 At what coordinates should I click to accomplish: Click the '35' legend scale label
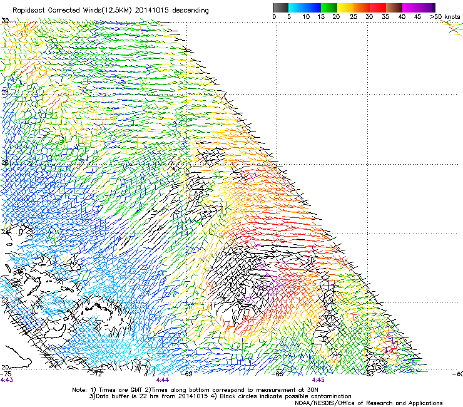click(x=385, y=17)
